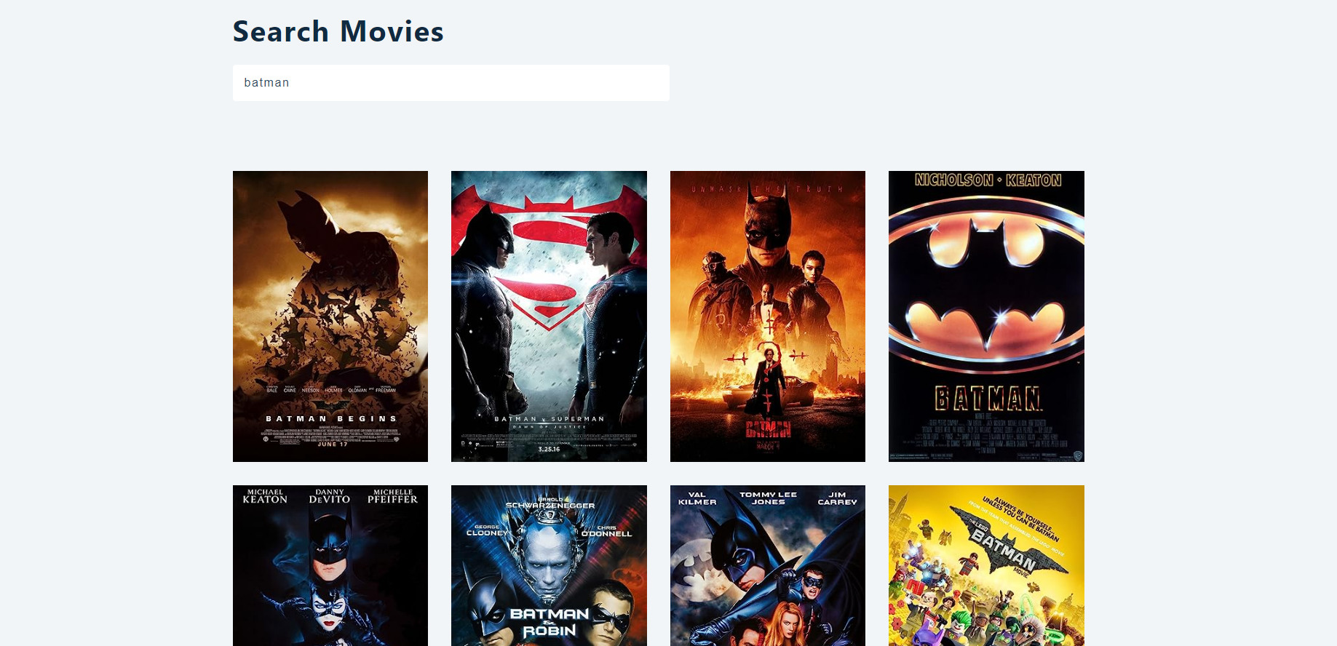
Task: Open The Lego Batman Movie poster
Action: [986, 565]
